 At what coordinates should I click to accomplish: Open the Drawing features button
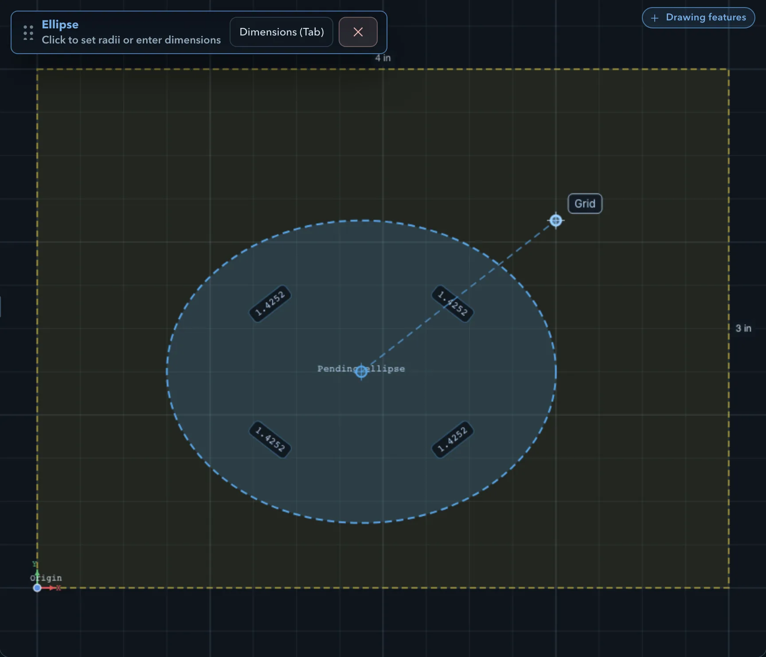click(x=698, y=18)
